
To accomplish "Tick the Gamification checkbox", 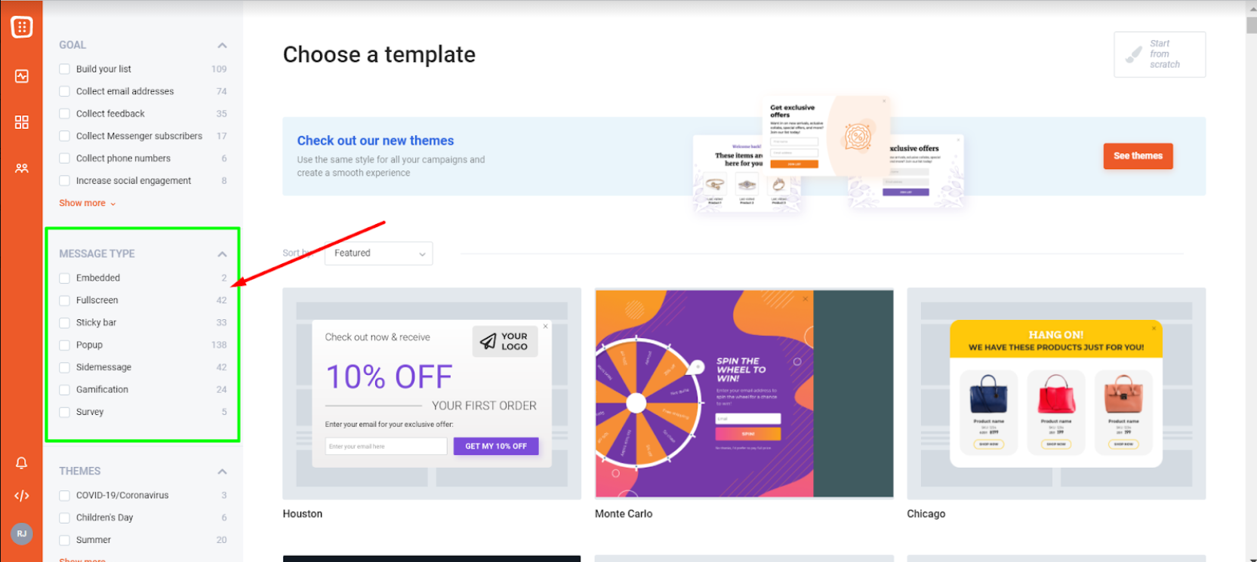I will pos(64,389).
